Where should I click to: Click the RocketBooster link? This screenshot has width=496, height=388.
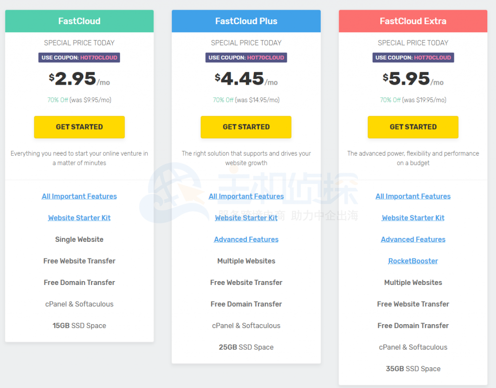[x=413, y=261]
